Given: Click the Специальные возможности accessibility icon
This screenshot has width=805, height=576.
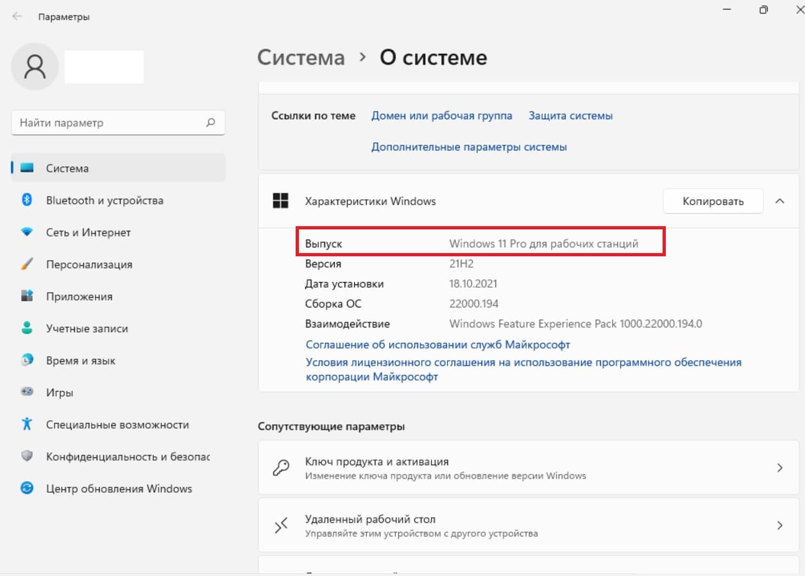Looking at the screenshot, I should [27, 424].
